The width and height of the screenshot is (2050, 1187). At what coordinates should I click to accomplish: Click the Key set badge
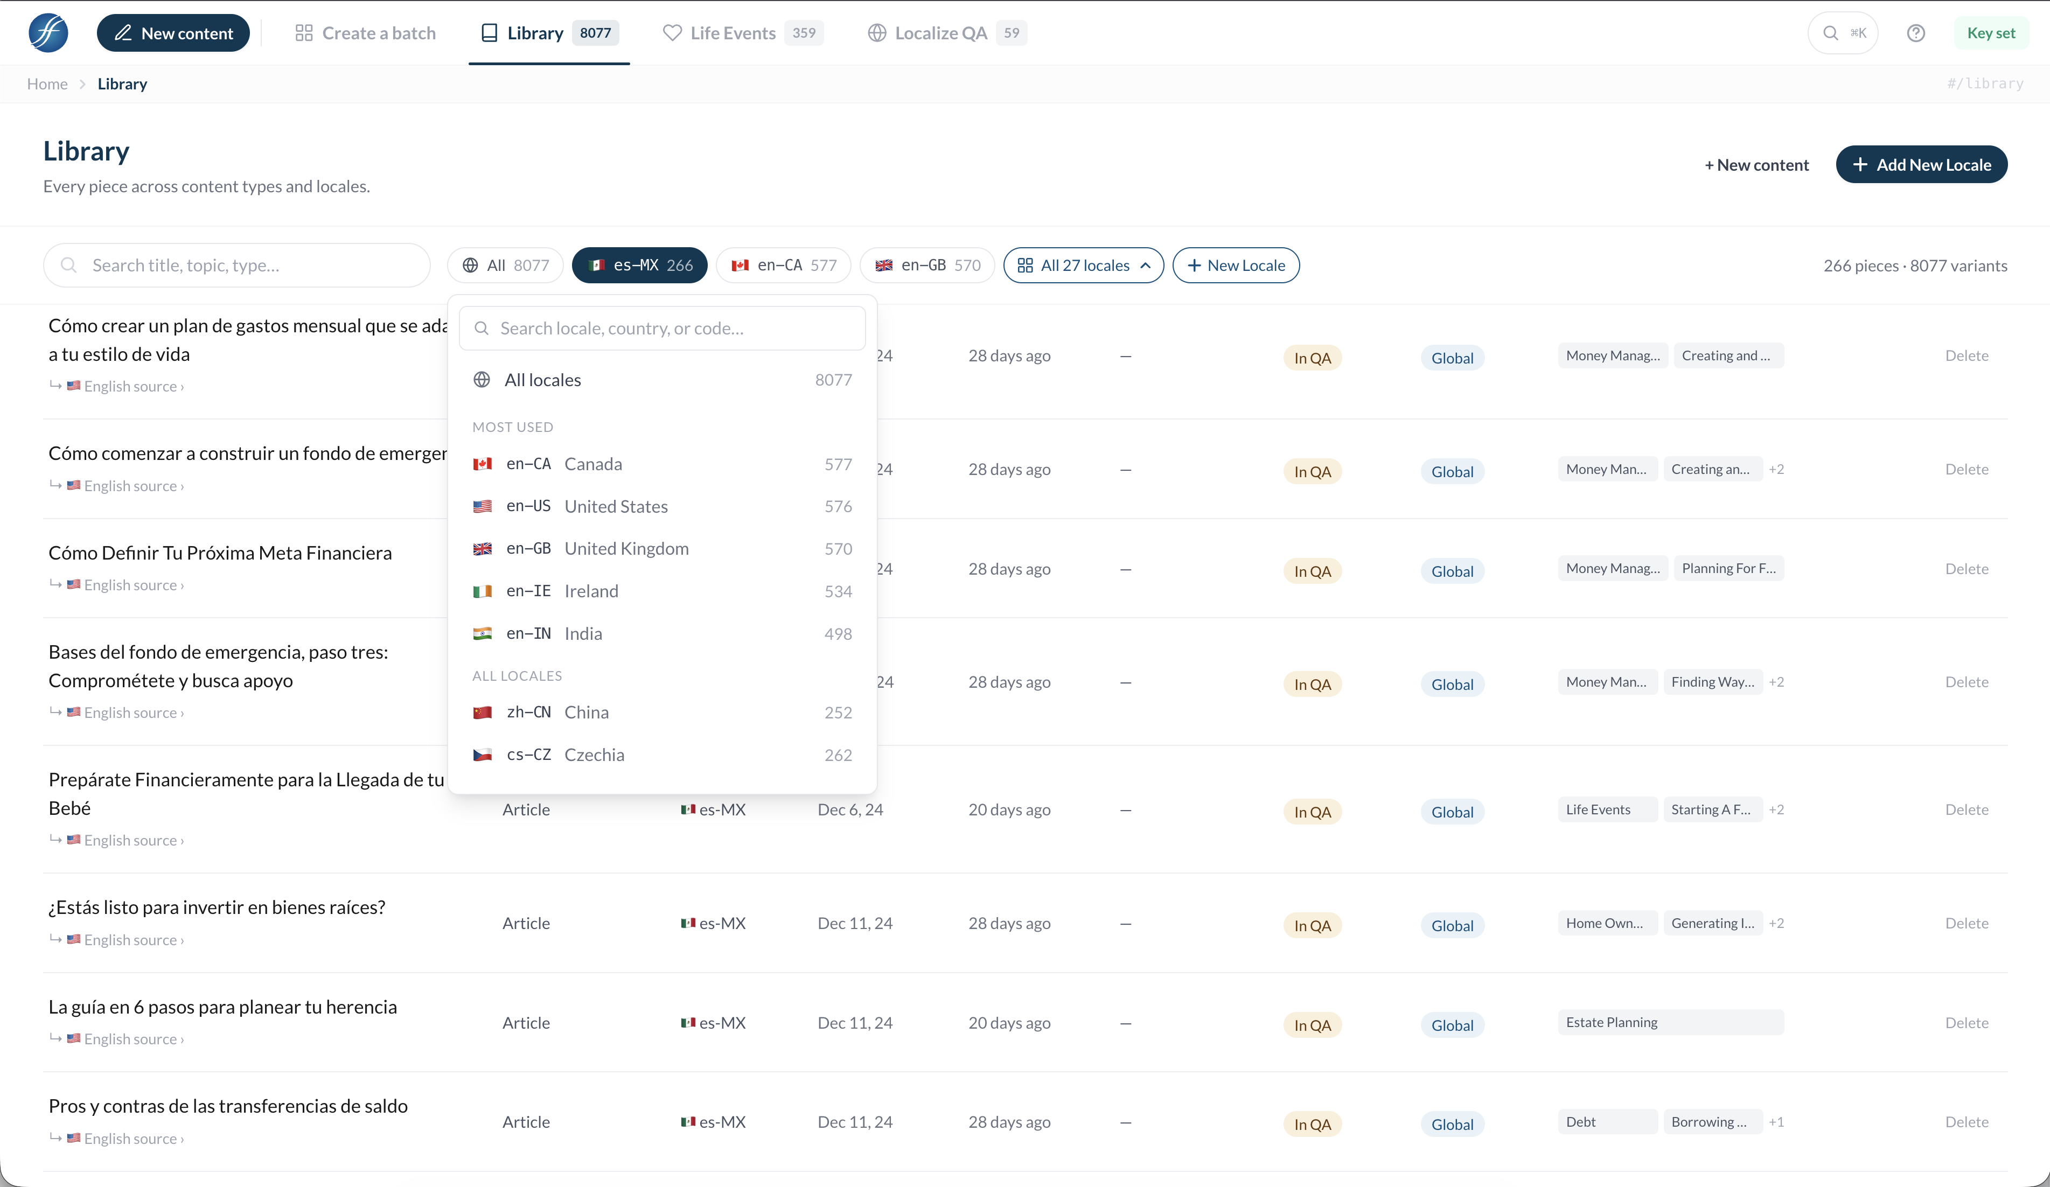pos(1991,32)
